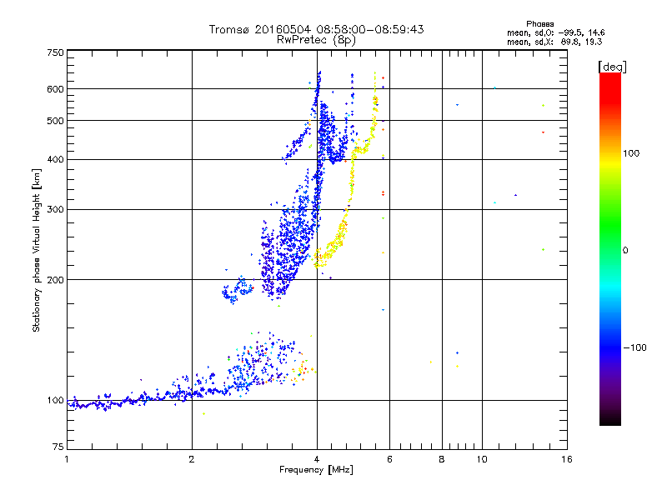Click the x-axis tick label '1'
The image size is (667, 500).
67,459
